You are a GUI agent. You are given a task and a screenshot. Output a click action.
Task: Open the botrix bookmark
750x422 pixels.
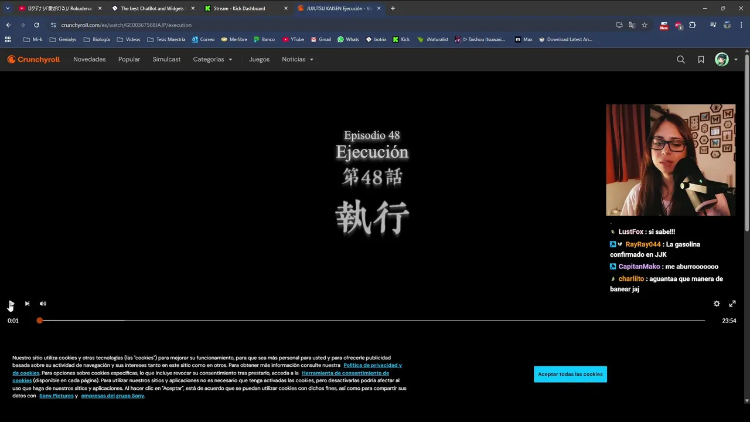point(376,39)
